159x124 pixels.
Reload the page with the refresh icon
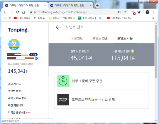click(x=18, y=12)
